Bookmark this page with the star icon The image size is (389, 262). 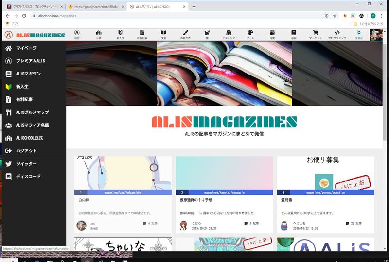click(x=335, y=16)
